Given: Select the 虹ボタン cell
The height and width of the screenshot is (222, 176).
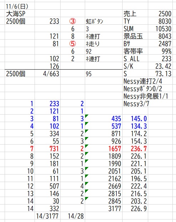Looking at the screenshot, I should point(103,21).
